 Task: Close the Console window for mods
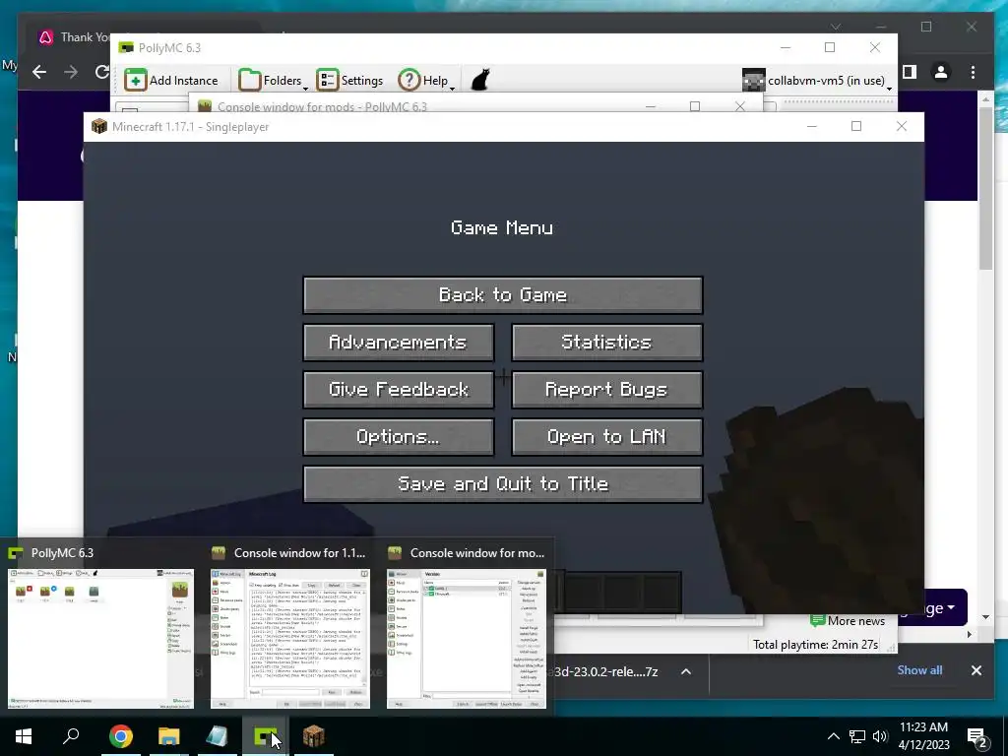tap(740, 106)
